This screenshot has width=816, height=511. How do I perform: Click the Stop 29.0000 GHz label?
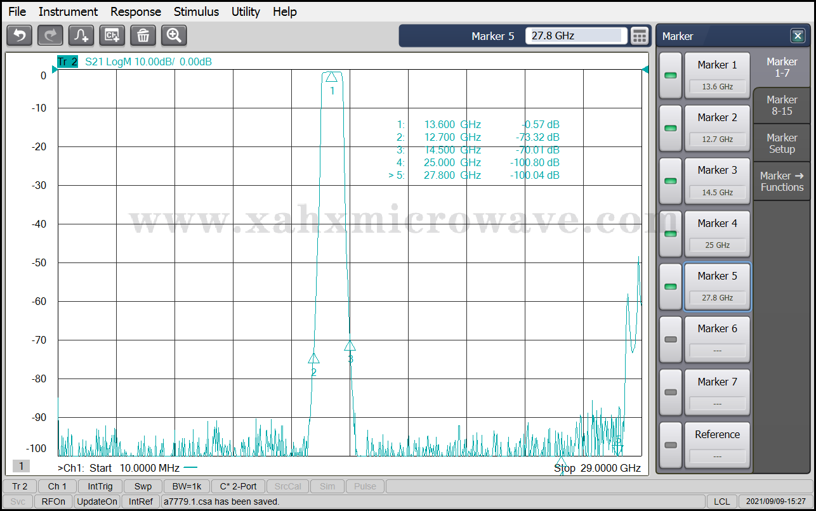click(x=597, y=469)
